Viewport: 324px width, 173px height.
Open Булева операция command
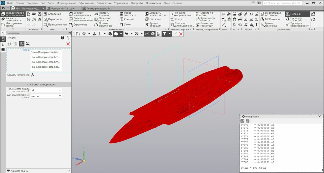[x=153, y=24]
